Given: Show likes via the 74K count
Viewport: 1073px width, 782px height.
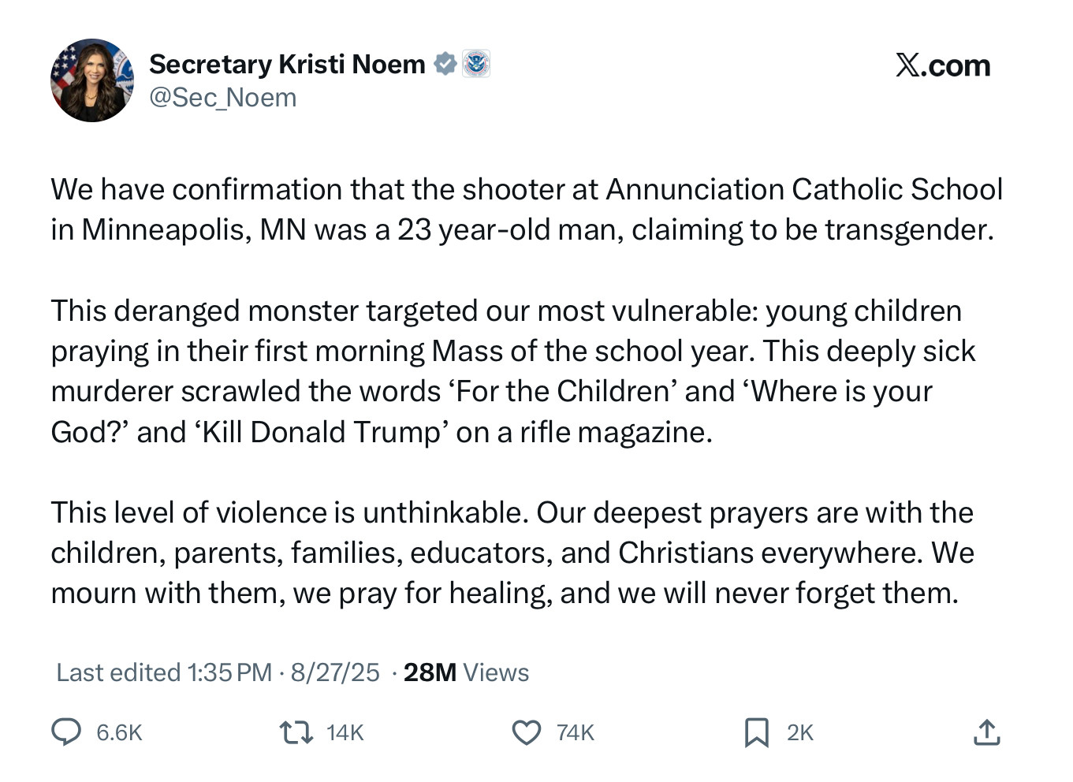Looking at the screenshot, I should [x=576, y=733].
